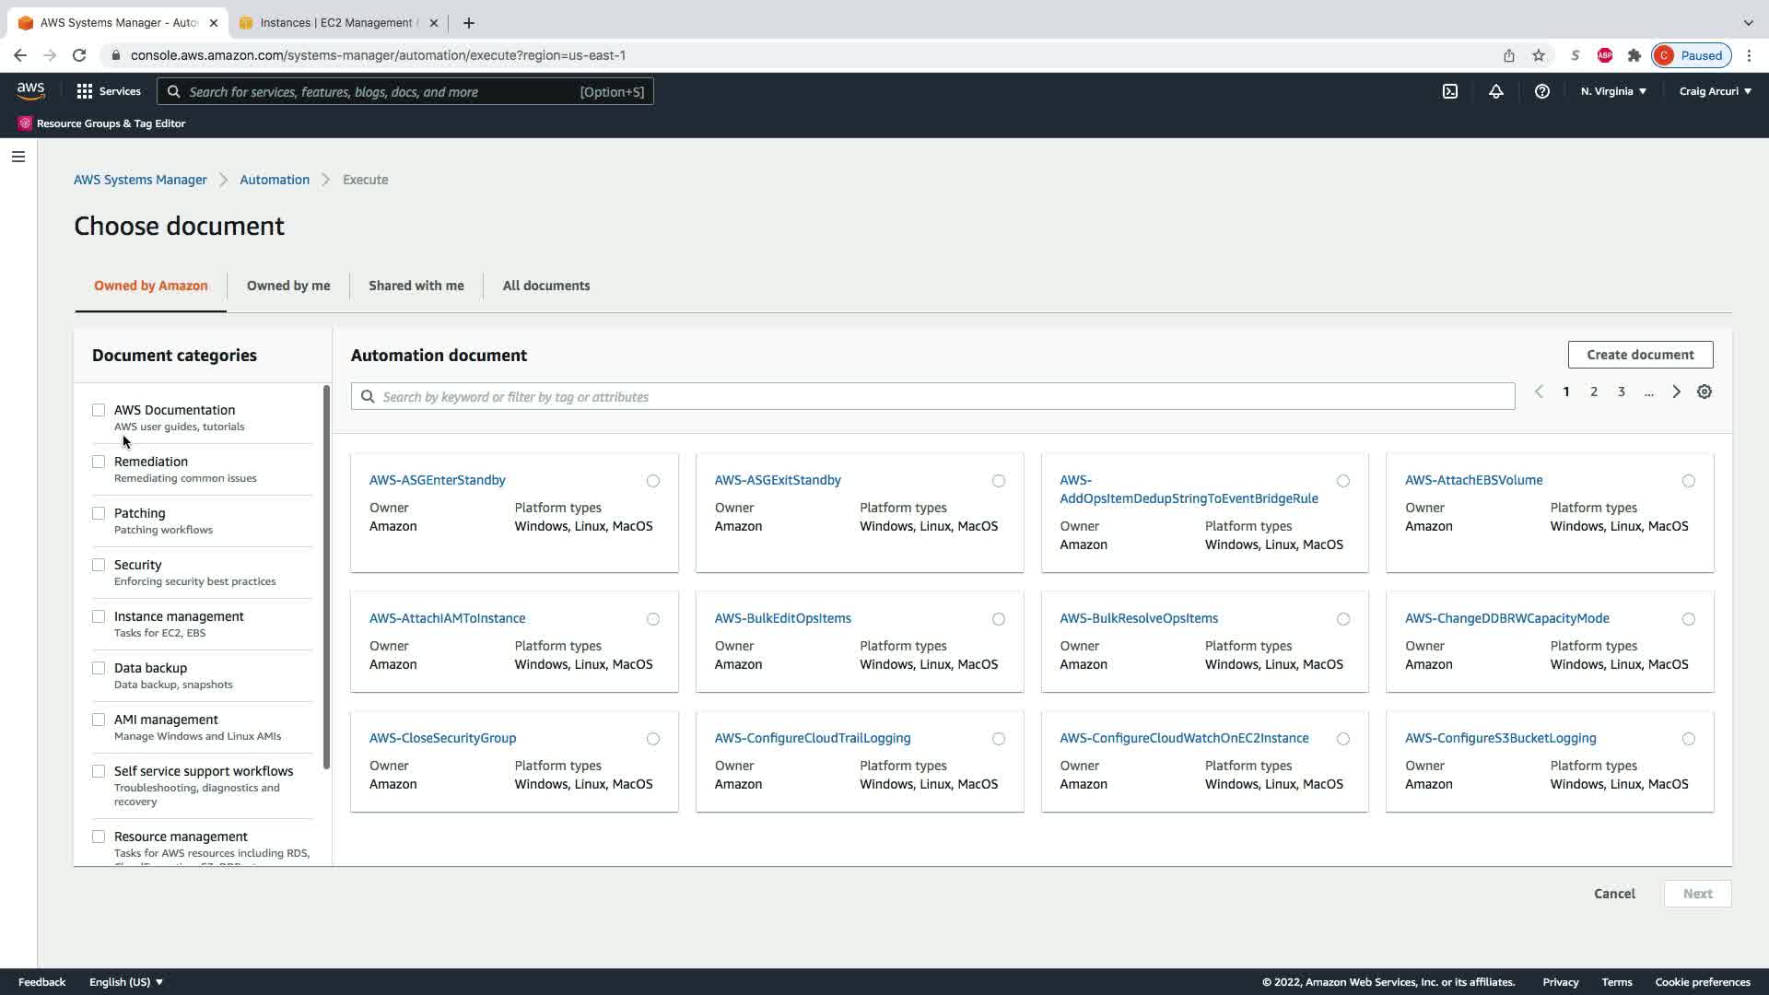
Task: Open the Craig Arcuri account menu
Action: pos(1715,91)
